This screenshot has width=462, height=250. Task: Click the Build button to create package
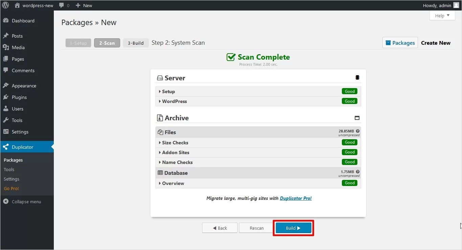click(x=293, y=228)
